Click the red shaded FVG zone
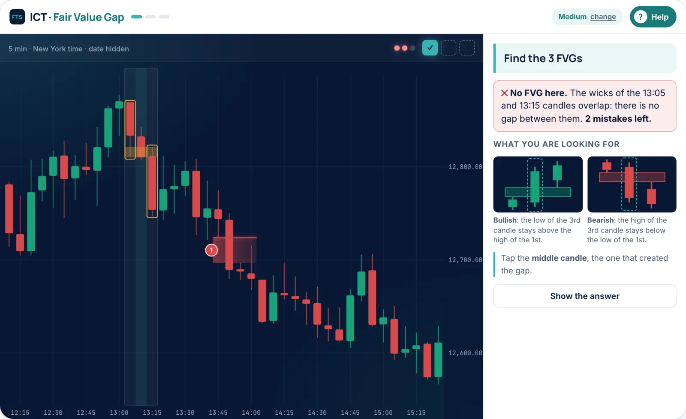 pyautogui.click(x=235, y=250)
